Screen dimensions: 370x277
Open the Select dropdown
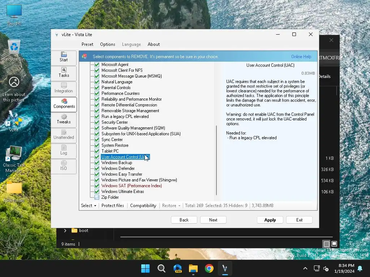89,206
